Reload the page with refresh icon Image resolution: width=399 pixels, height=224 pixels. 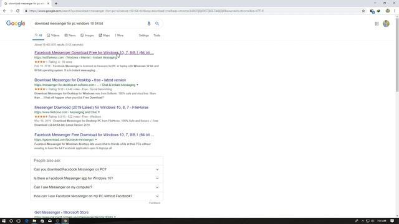(18, 11)
